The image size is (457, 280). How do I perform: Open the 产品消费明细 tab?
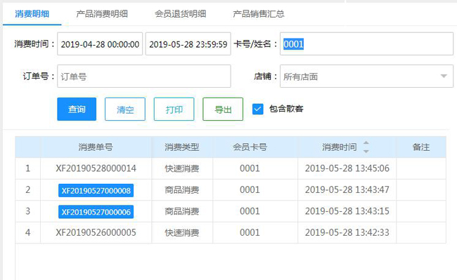pyautogui.click(x=102, y=13)
